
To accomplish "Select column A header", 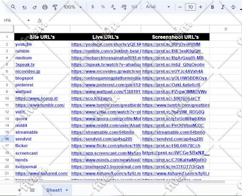I will click(x=42, y=29).
